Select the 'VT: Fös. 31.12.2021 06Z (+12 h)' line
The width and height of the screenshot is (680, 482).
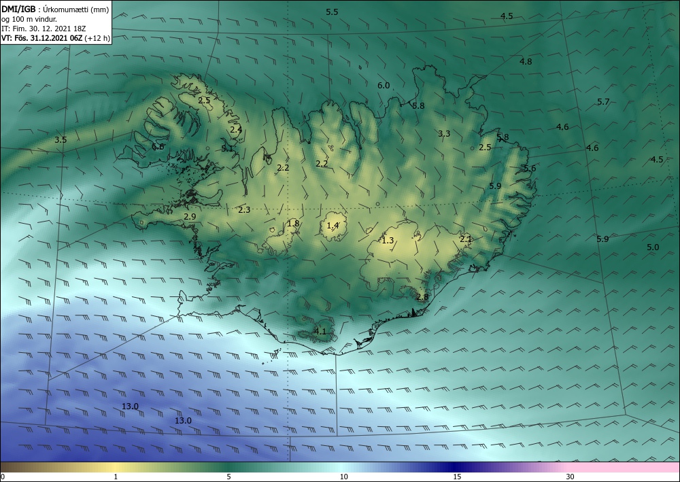56,38
